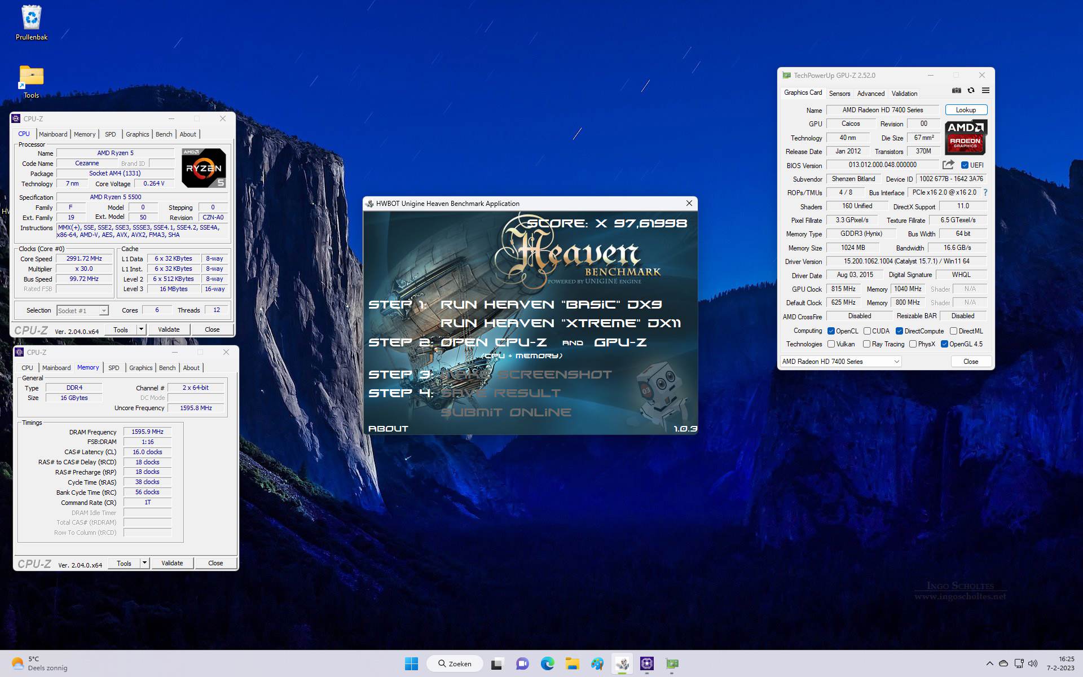Open GPU-Z hamburger menu icon
Screen dimensions: 1083x677
point(985,91)
